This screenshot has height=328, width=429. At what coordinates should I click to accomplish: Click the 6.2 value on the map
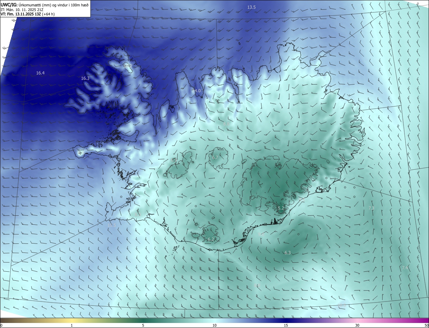point(211,239)
